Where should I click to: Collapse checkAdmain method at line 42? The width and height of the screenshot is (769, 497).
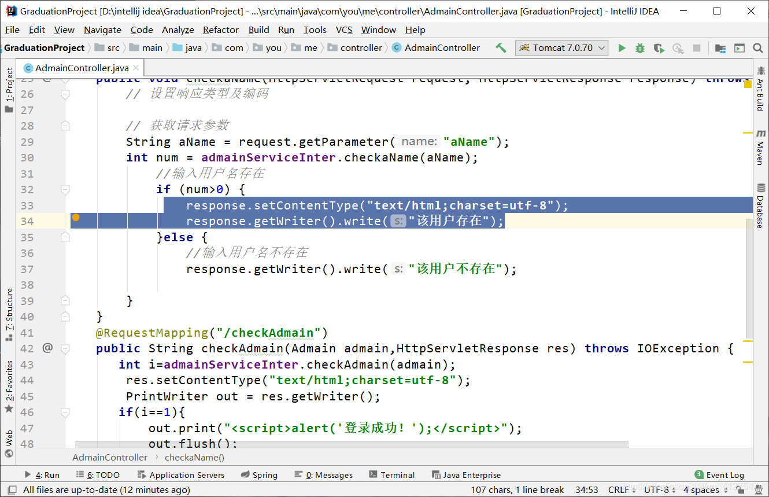tap(65, 348)
